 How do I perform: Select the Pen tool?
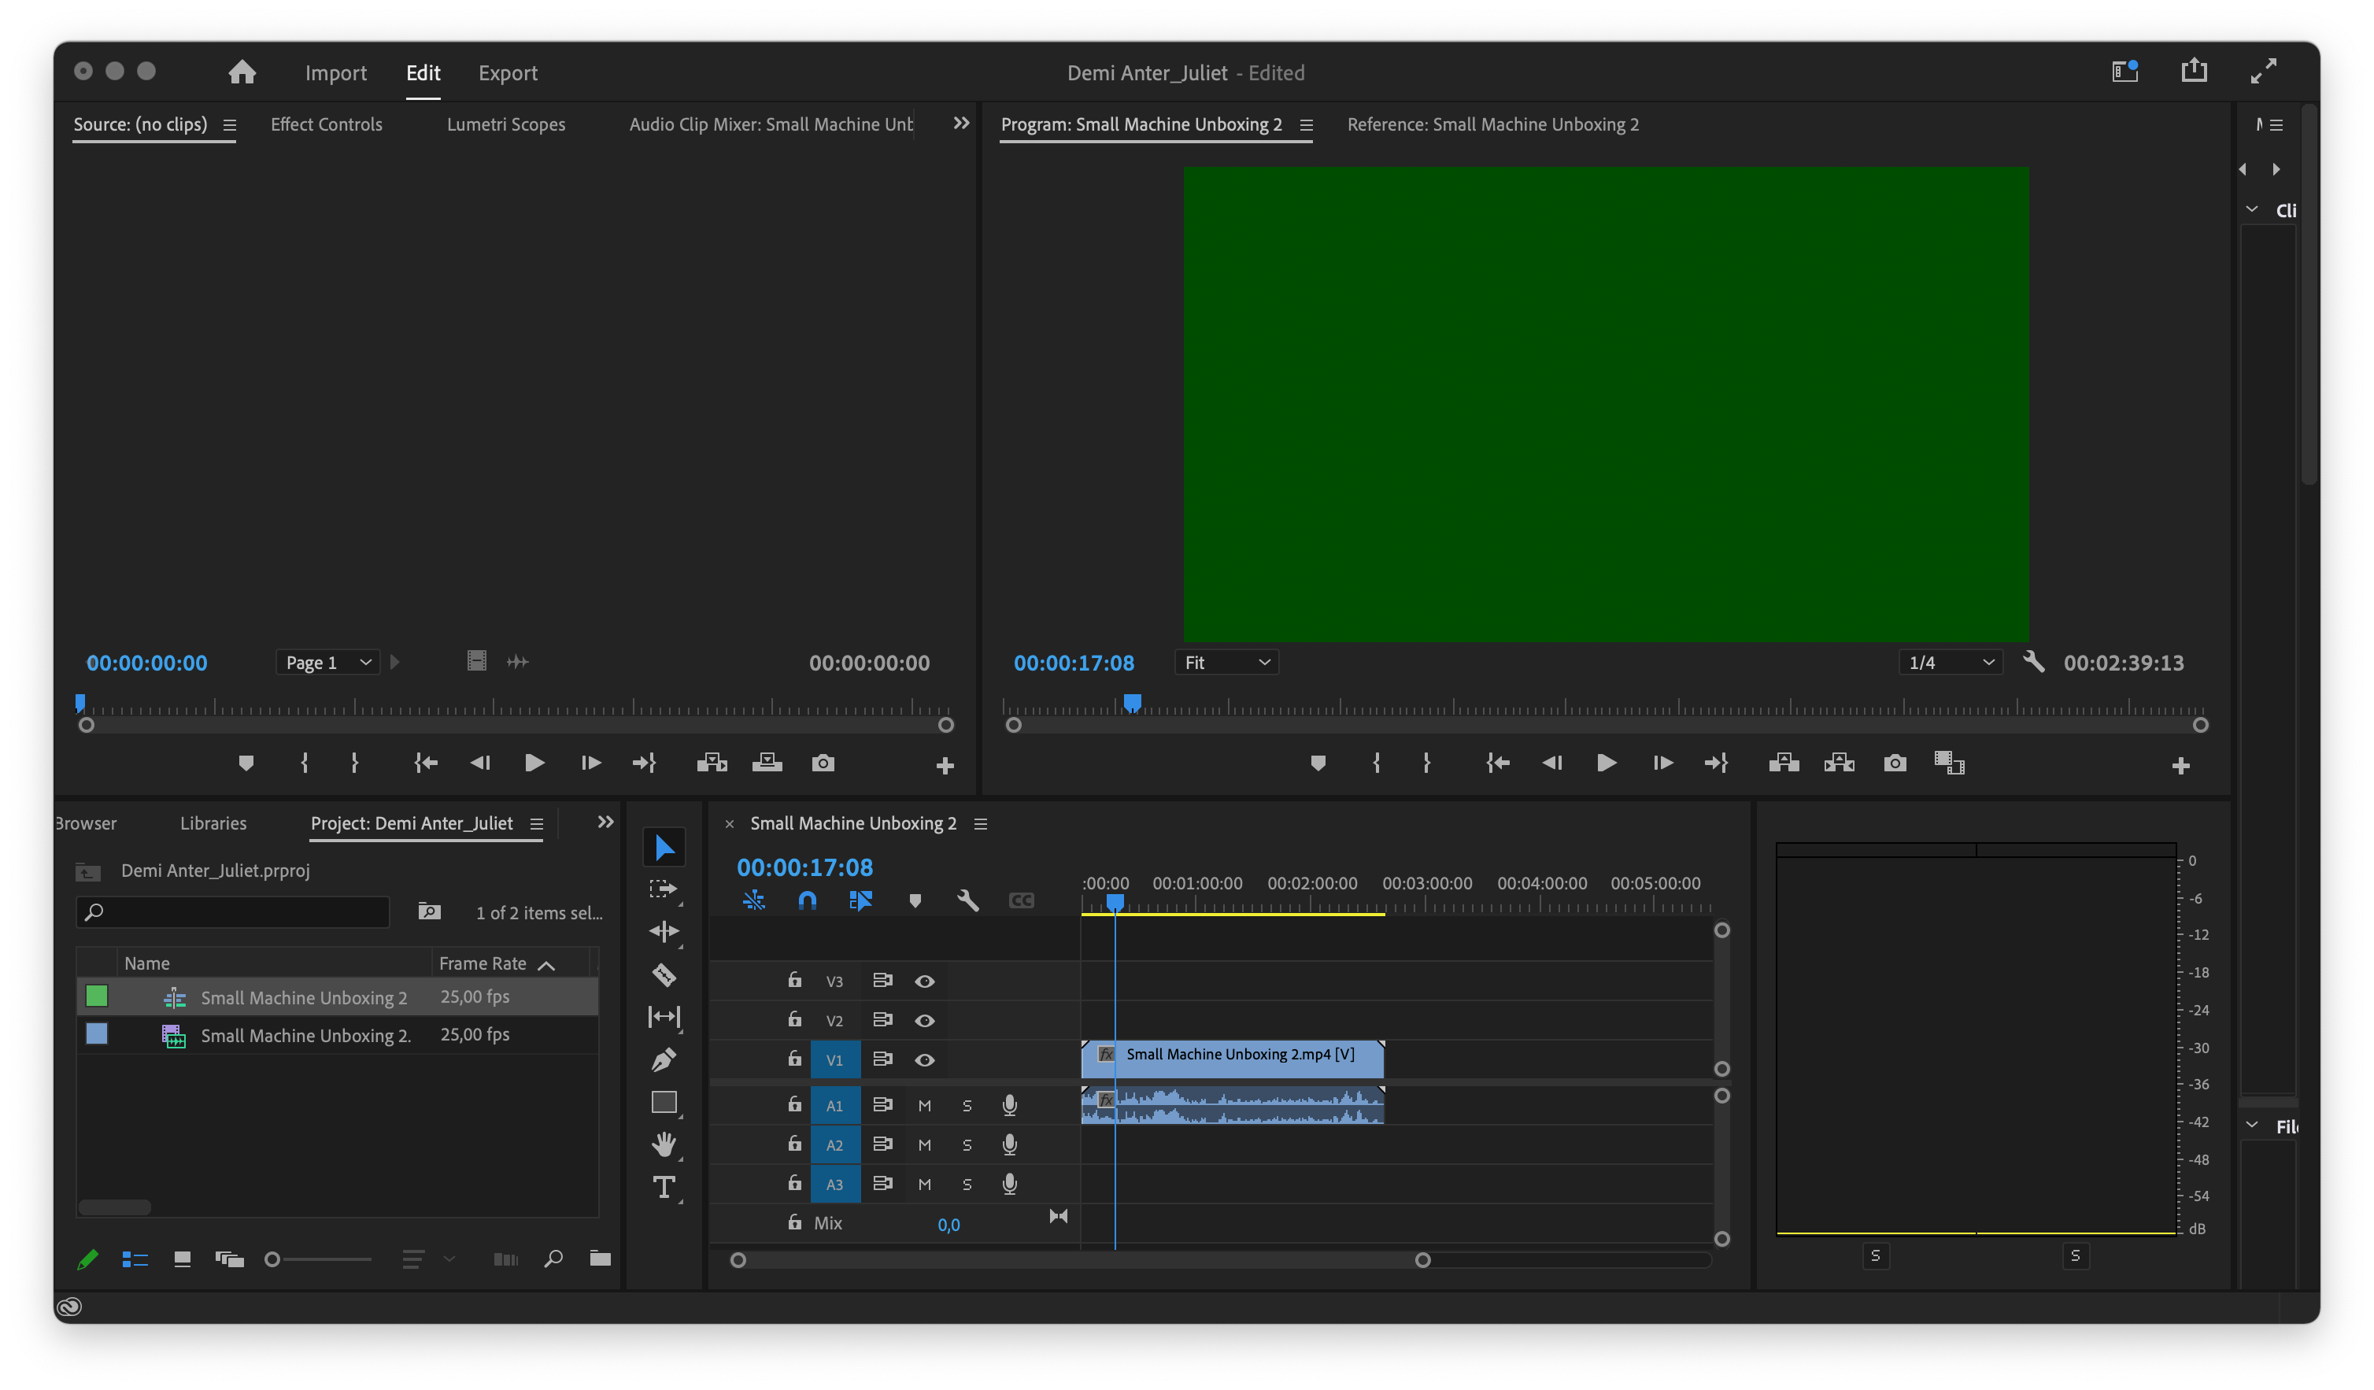pos(664,1060)
